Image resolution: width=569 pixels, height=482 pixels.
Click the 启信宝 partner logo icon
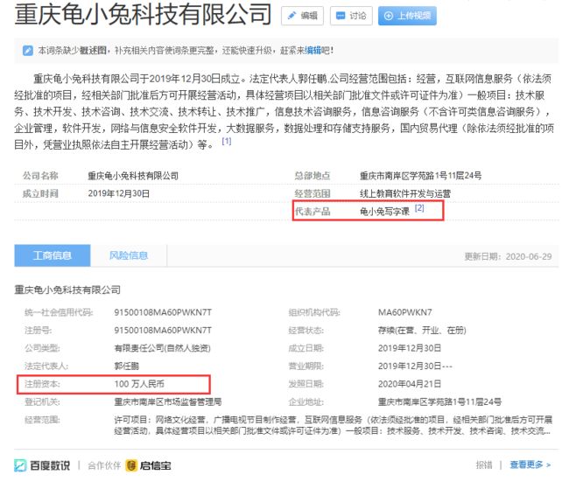(x=131, y=465)
